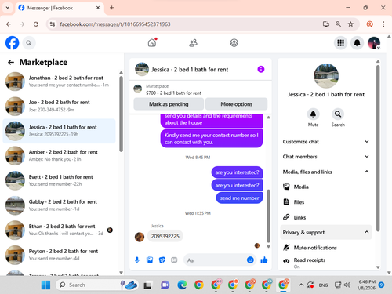
Task: Open the Windows Start menu
Action: point(46,285)
